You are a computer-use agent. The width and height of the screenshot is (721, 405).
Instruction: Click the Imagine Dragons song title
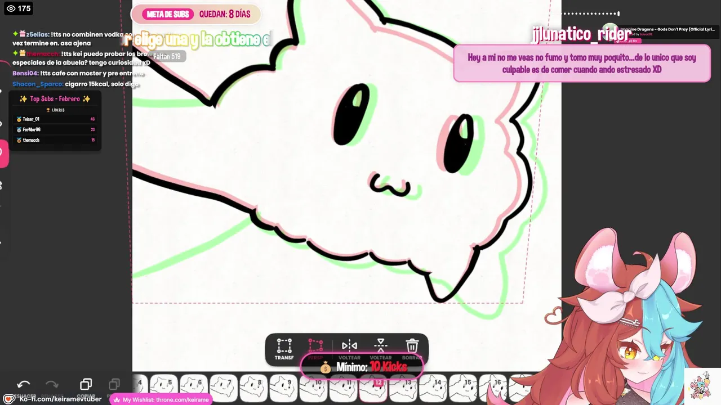tap(667, 29)
